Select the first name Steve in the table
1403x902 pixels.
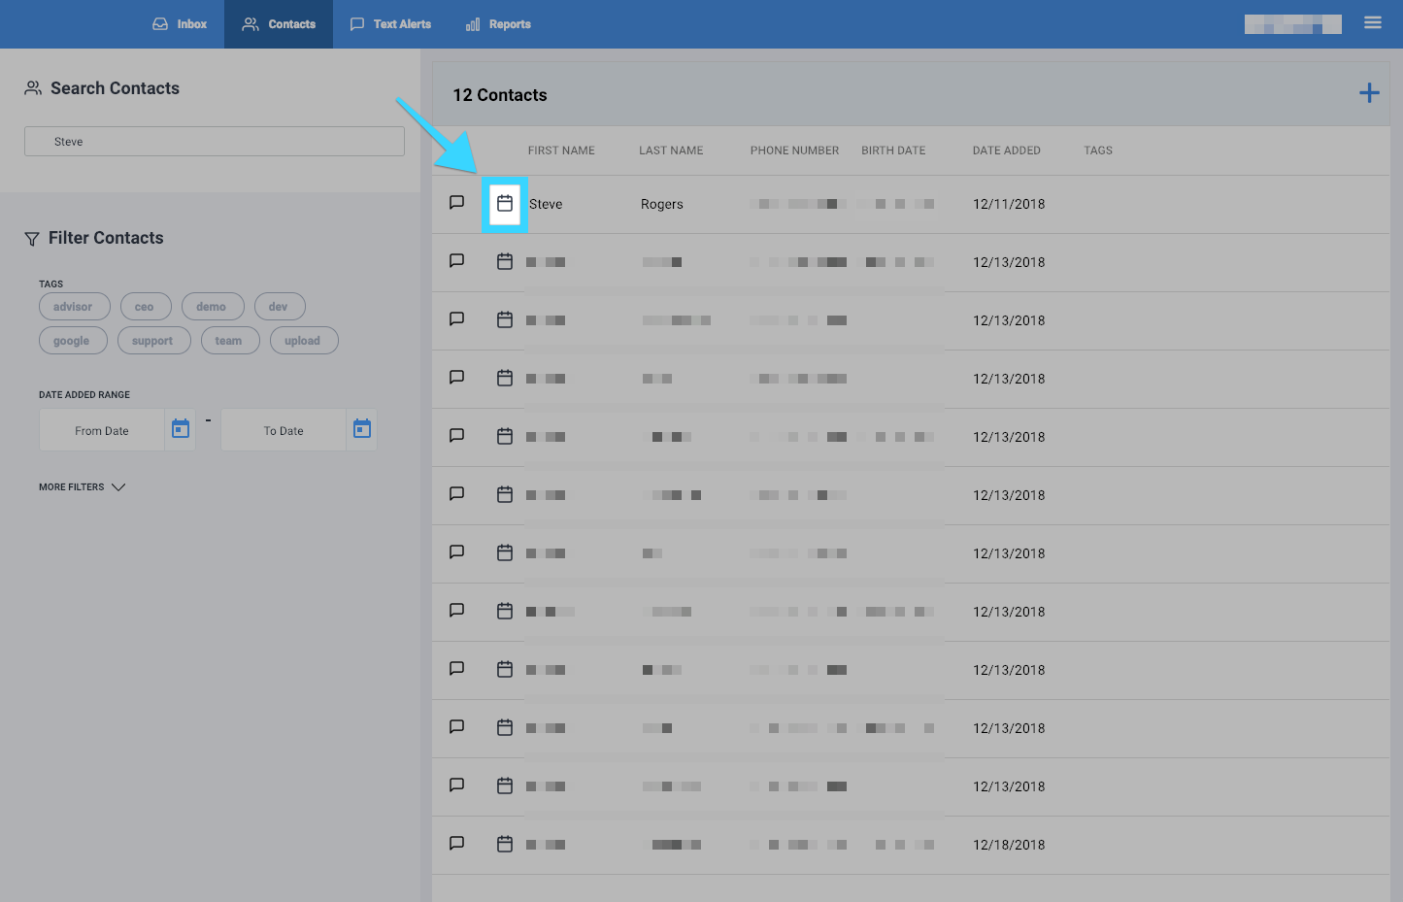[546, 204]
